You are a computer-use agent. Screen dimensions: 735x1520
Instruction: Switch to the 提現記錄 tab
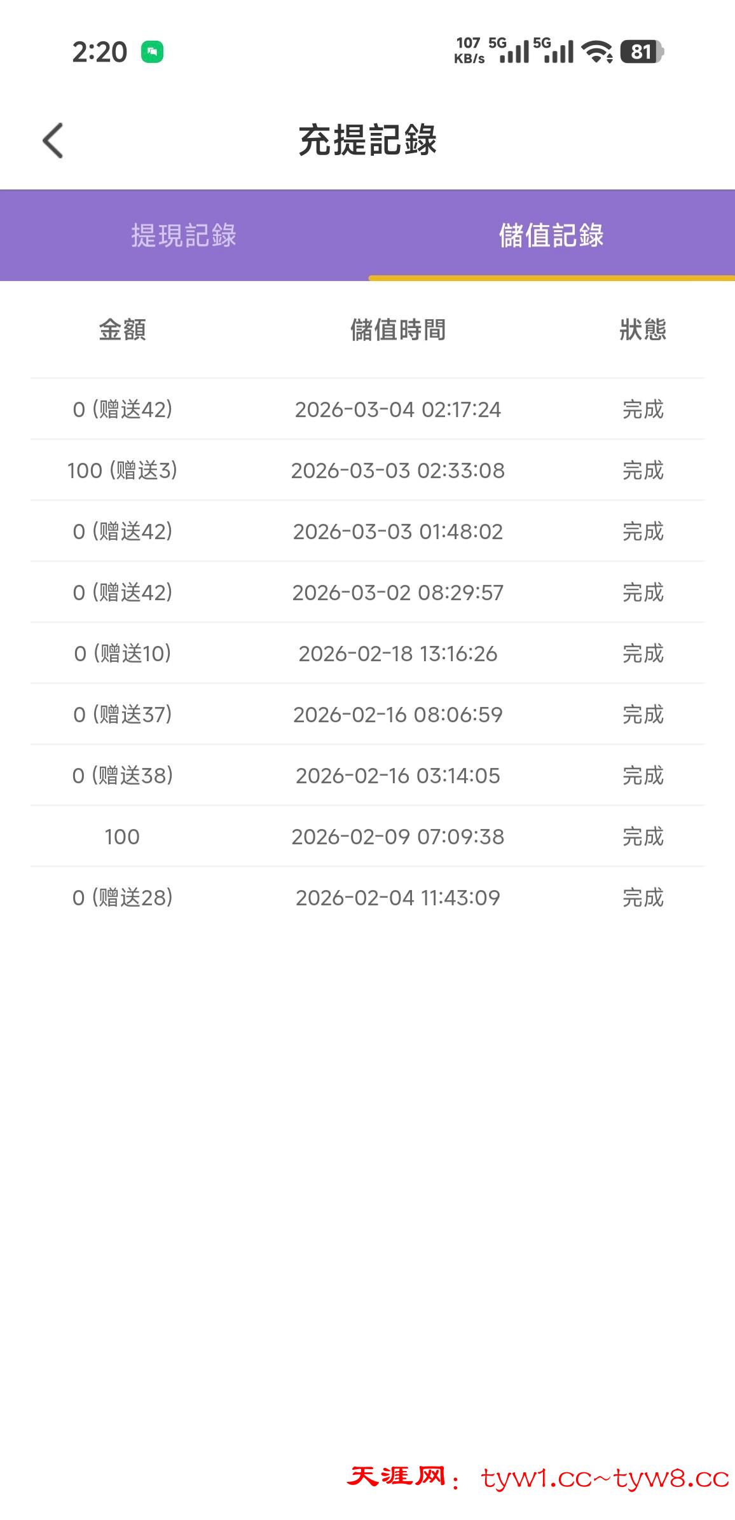[184, 235]
